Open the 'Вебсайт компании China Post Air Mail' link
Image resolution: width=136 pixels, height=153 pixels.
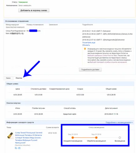[102, 55]
